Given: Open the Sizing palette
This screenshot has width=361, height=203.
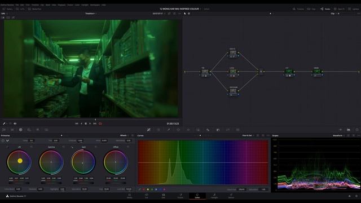Looking at the screenshot, I should point(228,130).
